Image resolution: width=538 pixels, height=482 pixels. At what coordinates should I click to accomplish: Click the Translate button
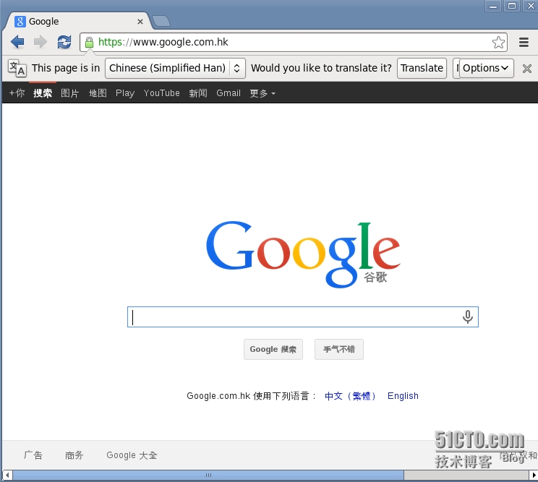point(422,68)
